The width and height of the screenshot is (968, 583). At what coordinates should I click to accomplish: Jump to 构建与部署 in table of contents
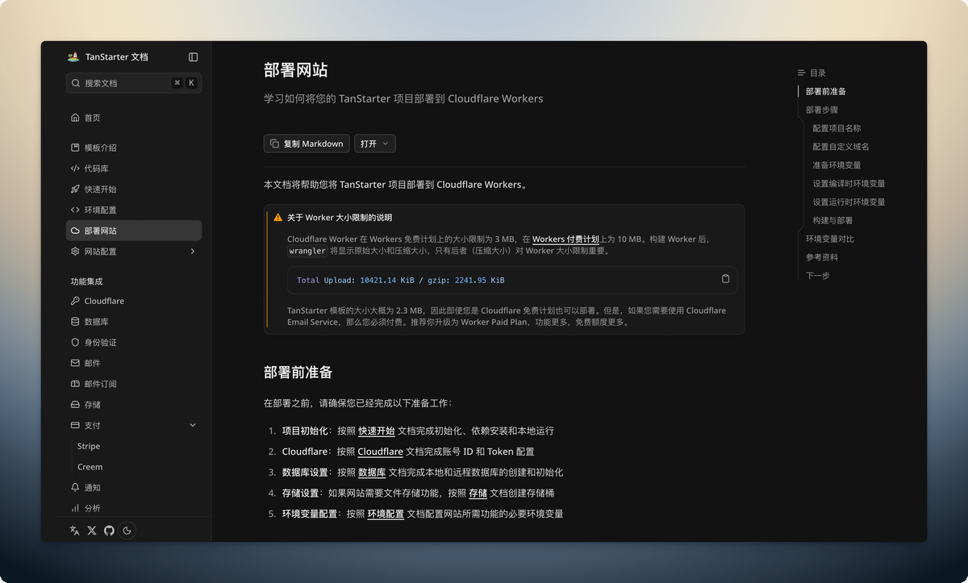pyautogui.click(x=832, y=220)
